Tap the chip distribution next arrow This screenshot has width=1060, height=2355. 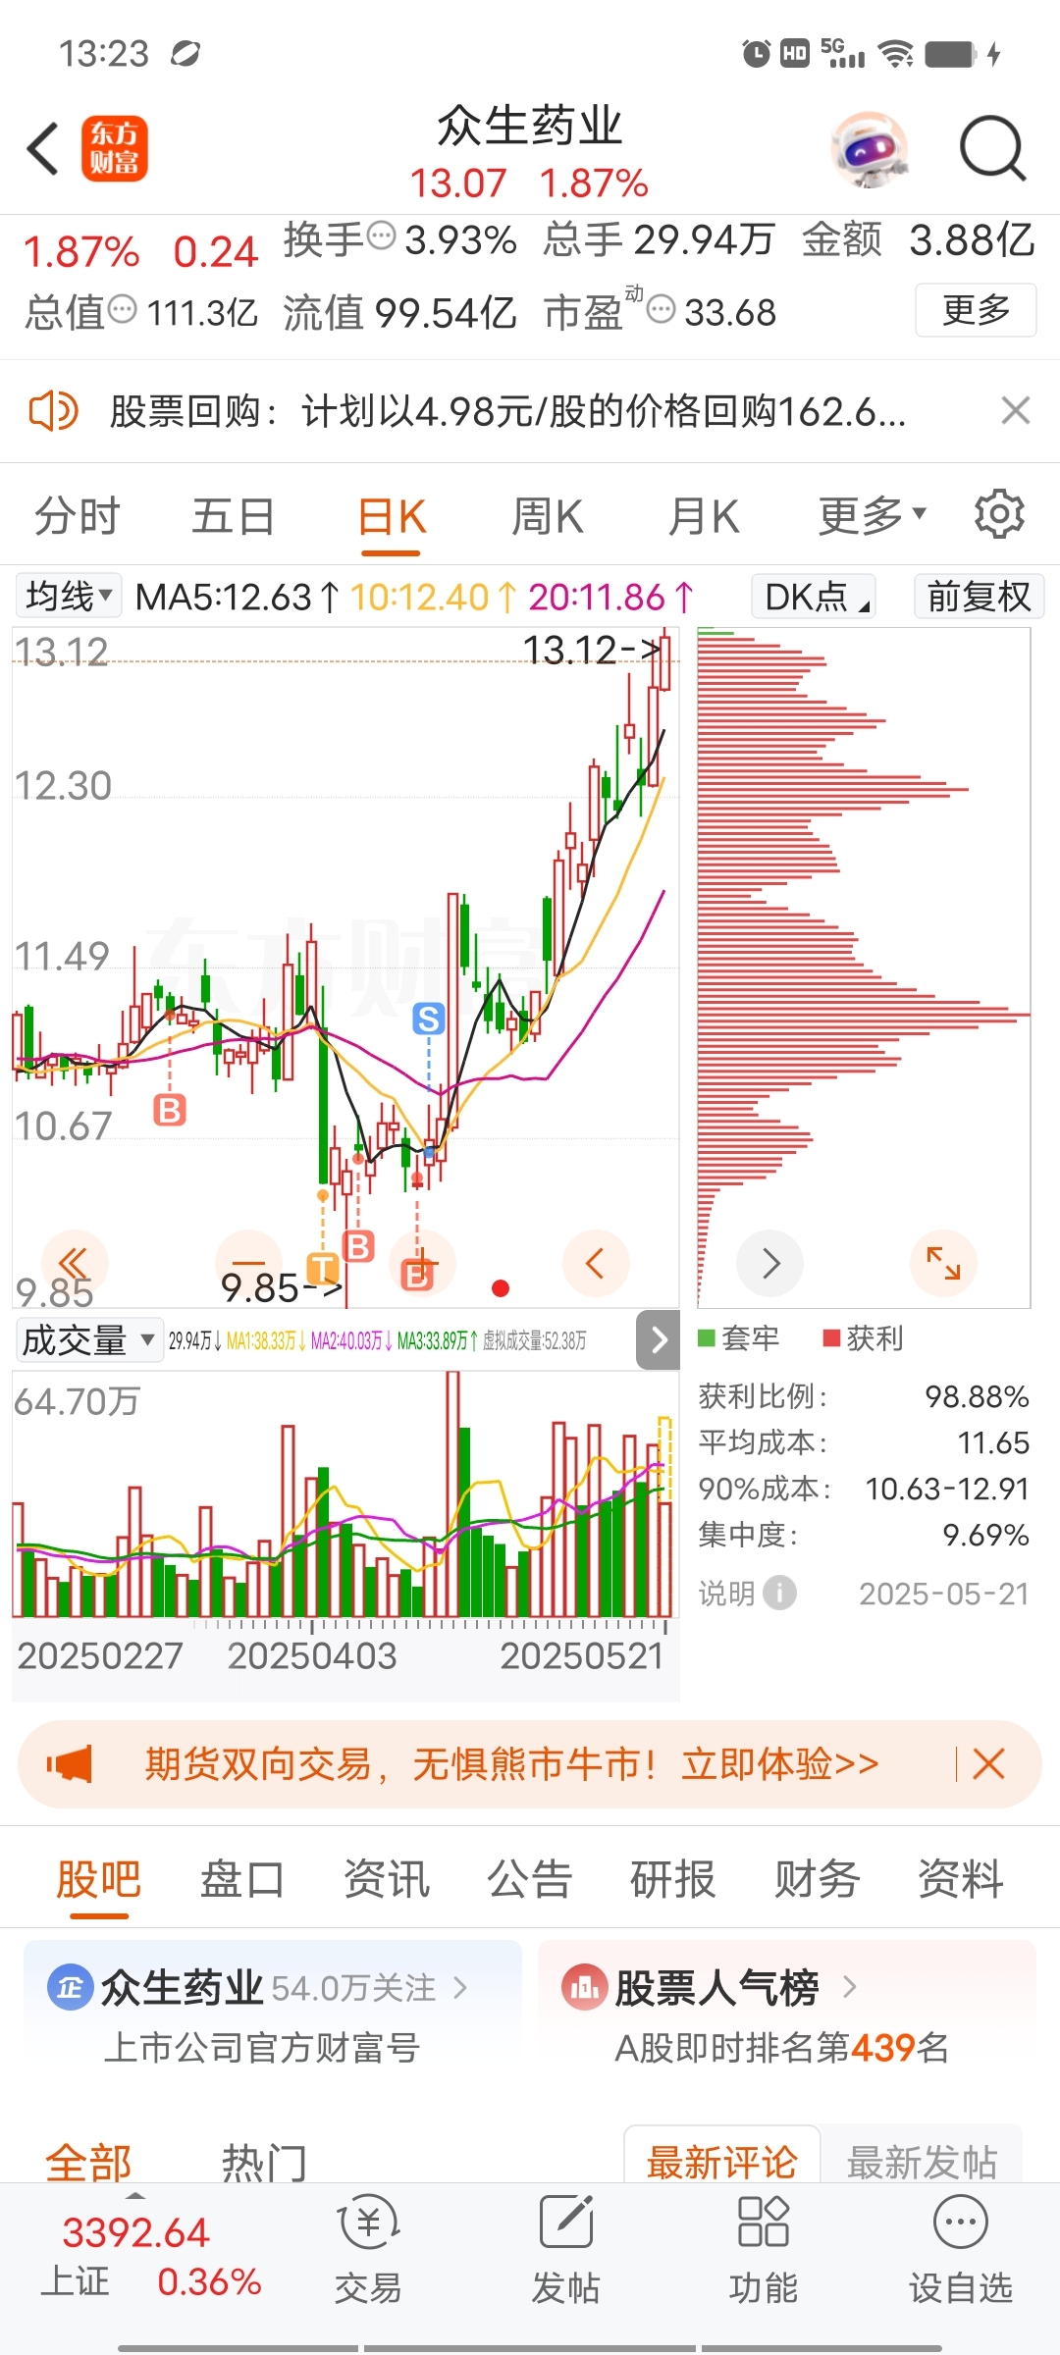click(770, 1264)
